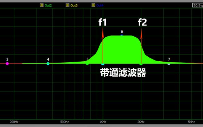The image size is (203, 127).
Task: Select green EQ band point 5
Action: click(x=87, y=63)
